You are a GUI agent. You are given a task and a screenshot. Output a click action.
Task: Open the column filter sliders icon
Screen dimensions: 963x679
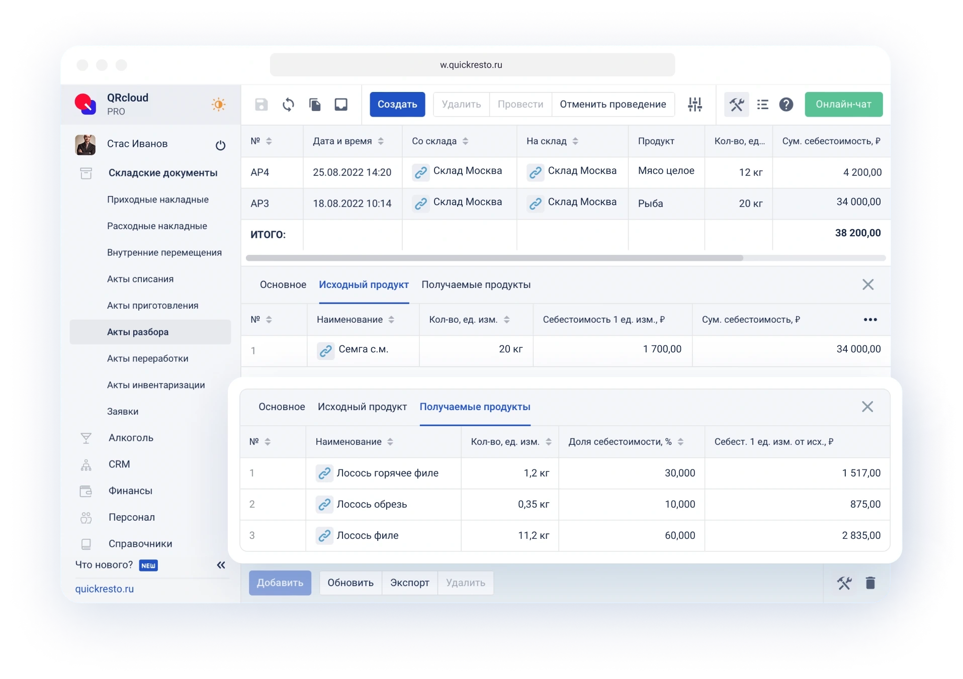coord(695,105)
